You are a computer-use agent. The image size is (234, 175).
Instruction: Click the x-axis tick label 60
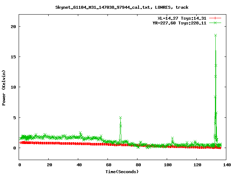pyautogui.click(x=108, y=165)
